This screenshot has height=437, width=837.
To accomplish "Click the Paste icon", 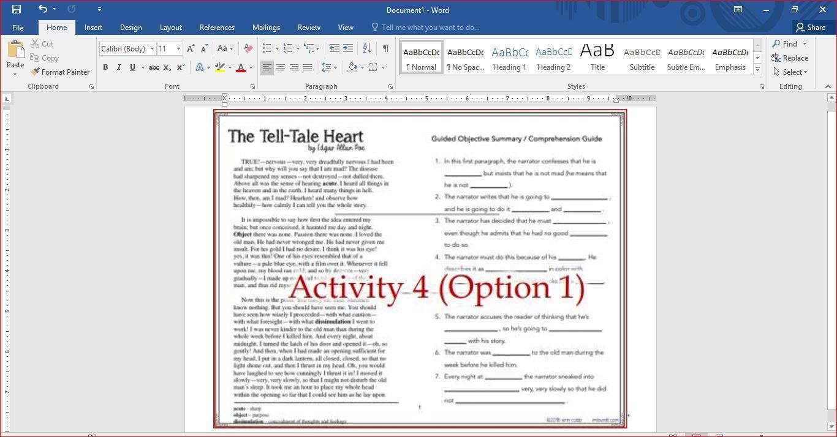I will tap(15, 50).
